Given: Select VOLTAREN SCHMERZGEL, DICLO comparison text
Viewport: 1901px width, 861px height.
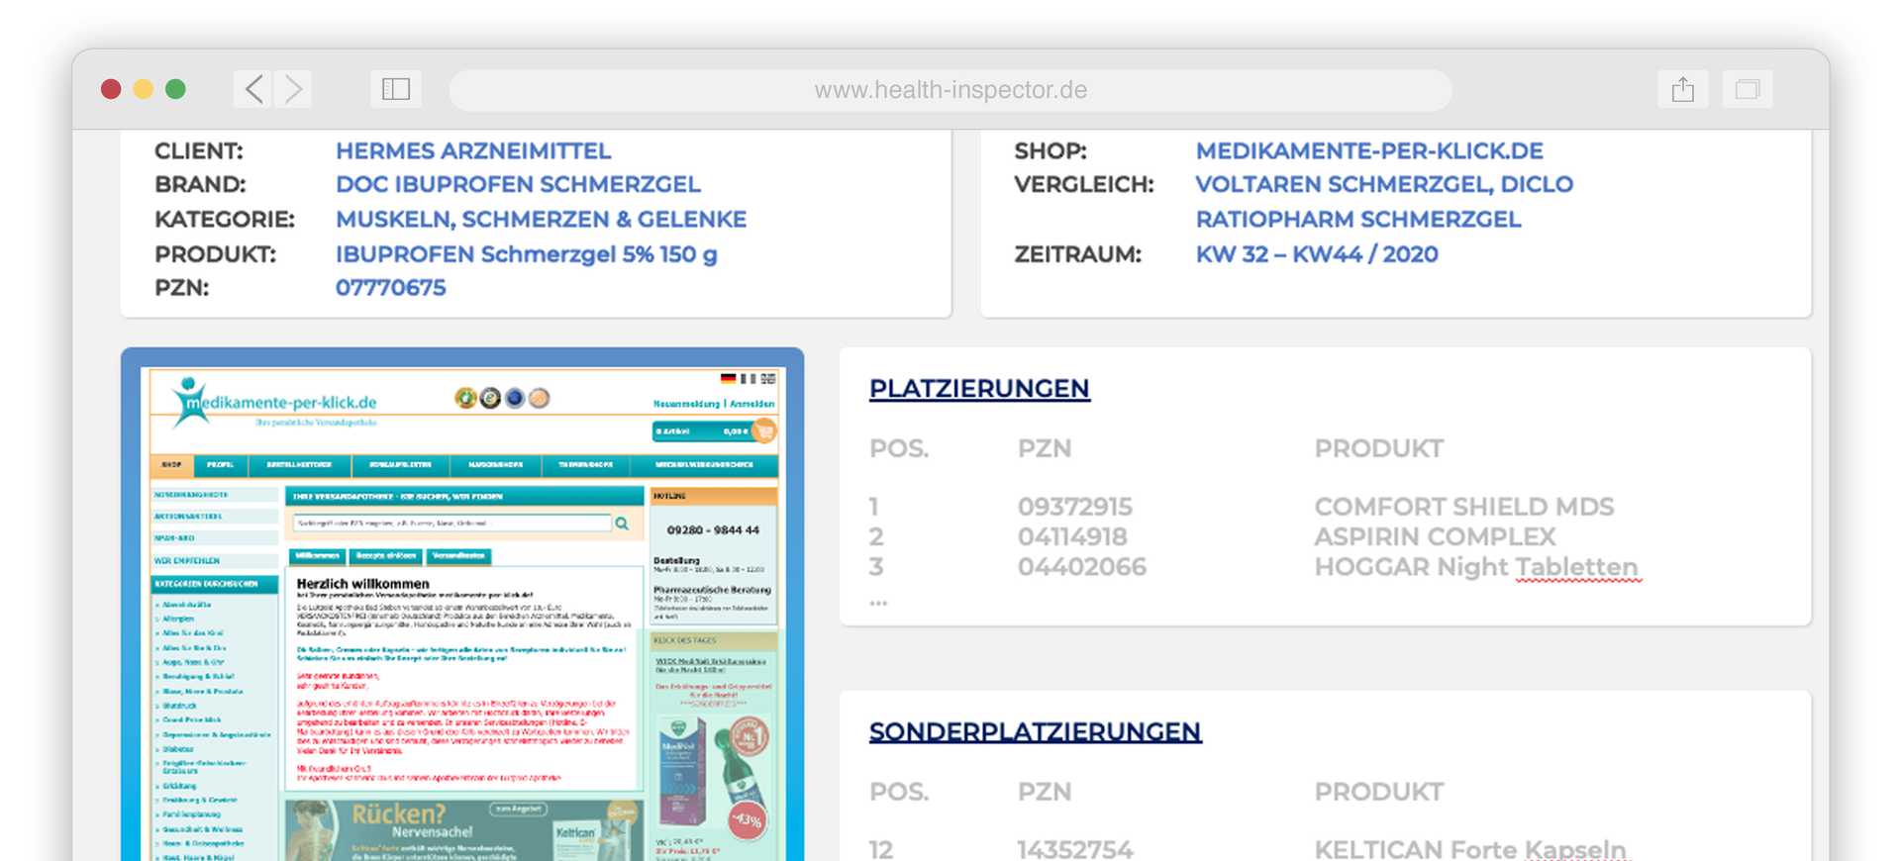Looking at the screenshot, I should [1384, 185].
